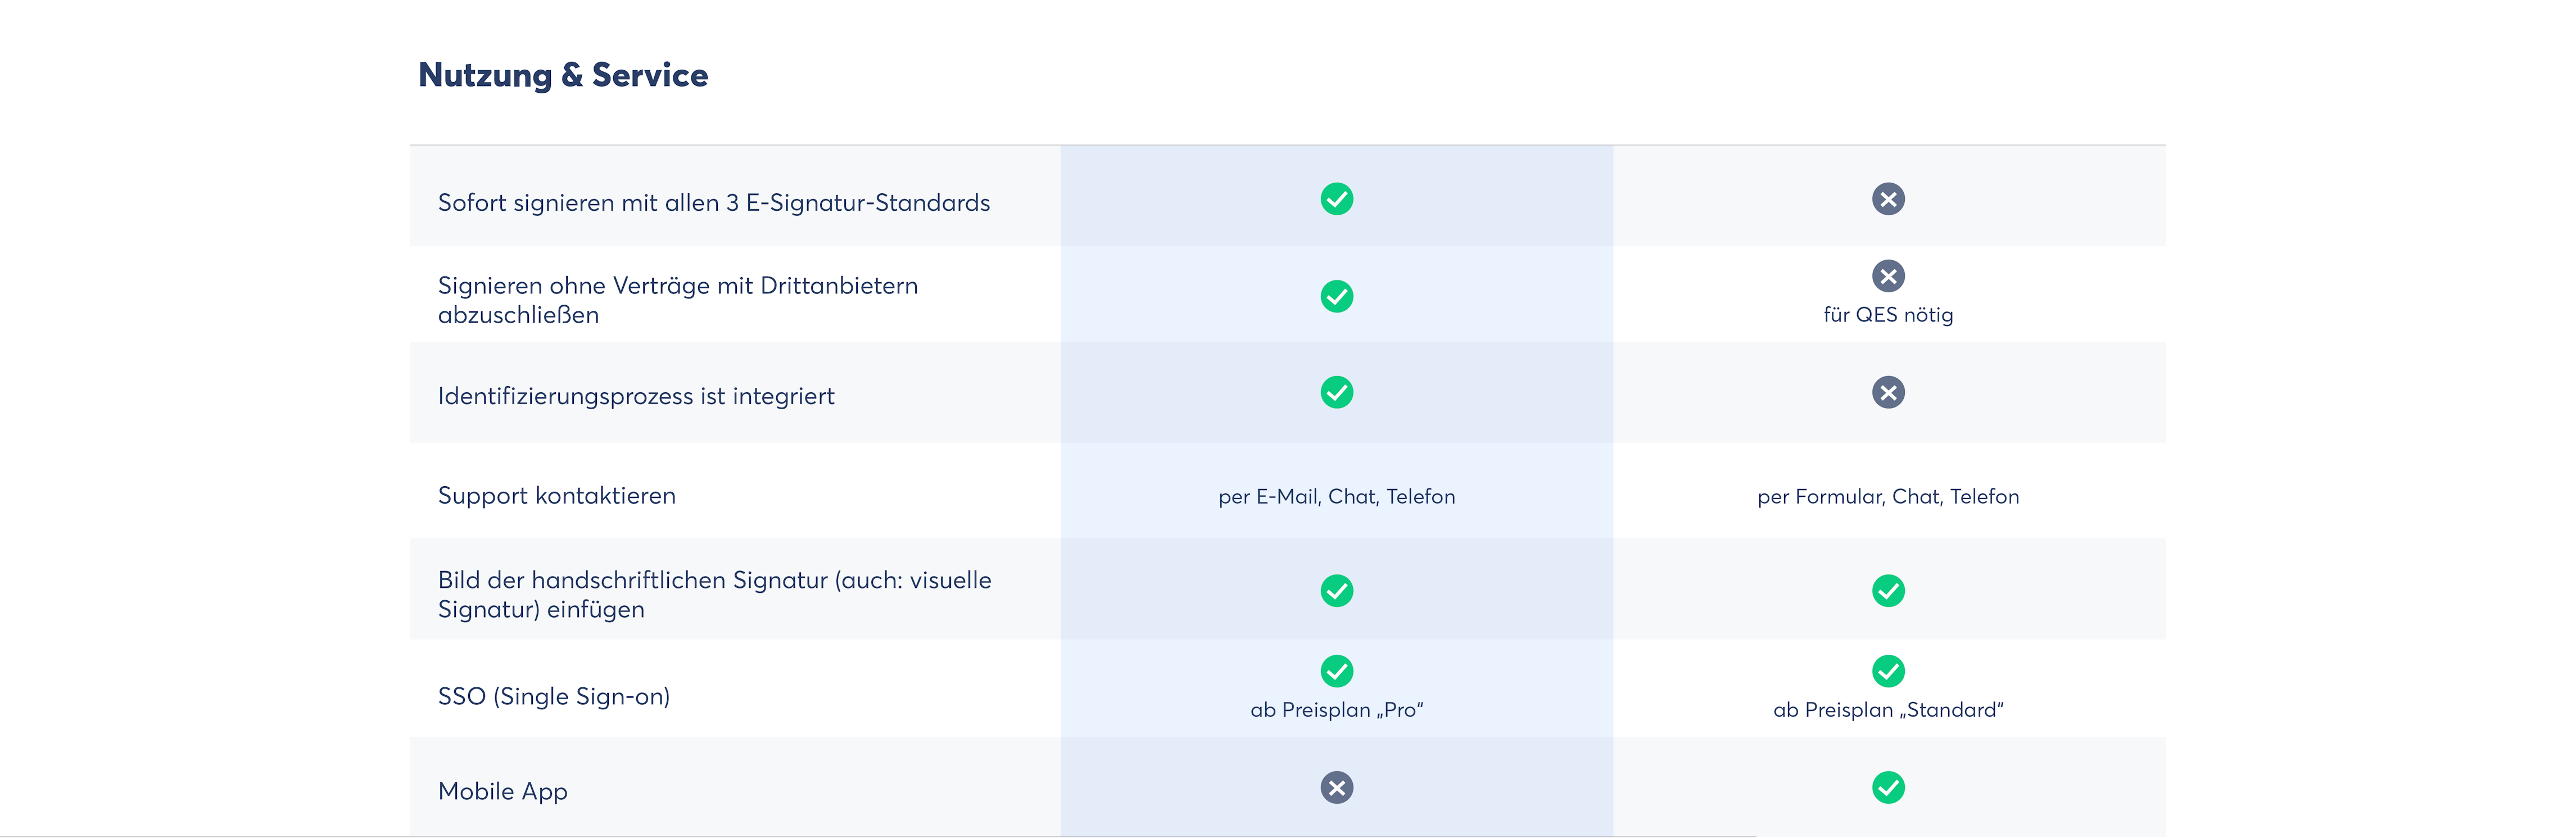2576x838 pixels.
Task: Click gray X in Identifizierungsprozess row
Action: (x=1888, y=393)
